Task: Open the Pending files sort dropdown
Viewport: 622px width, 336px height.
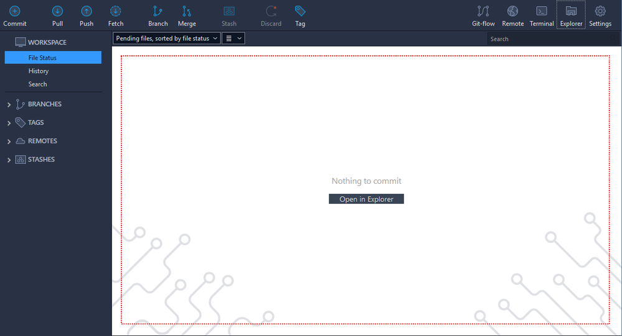Action: 167,39
